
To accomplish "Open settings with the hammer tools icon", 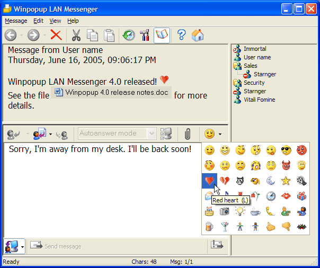I will tap(145, 35).
